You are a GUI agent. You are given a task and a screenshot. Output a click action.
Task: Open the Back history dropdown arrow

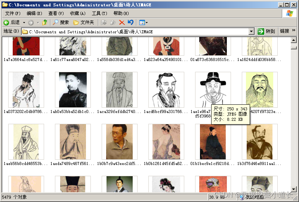(24, 23)
